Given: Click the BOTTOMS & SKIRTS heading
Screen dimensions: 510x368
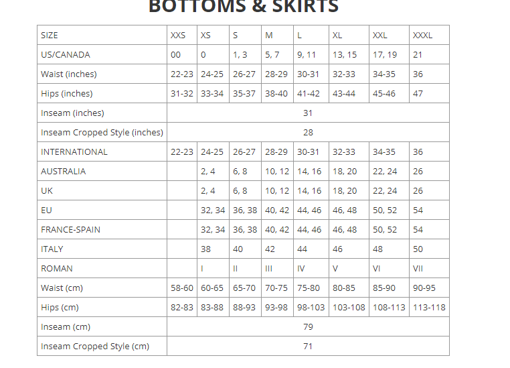Looking at the screenshot, I should coord(244,7).
